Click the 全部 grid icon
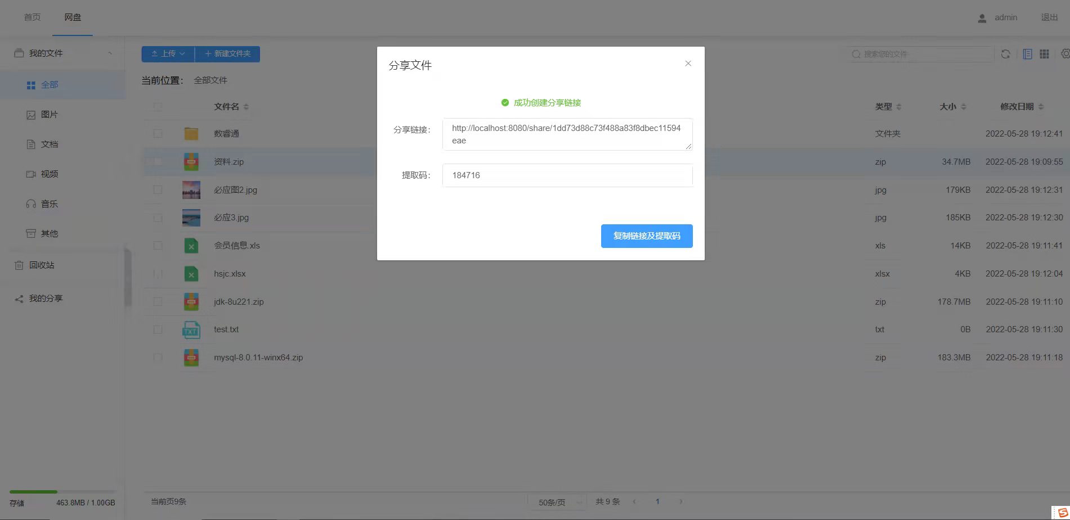Screen dimensions: 1070x520 click(x=31, y=85)
